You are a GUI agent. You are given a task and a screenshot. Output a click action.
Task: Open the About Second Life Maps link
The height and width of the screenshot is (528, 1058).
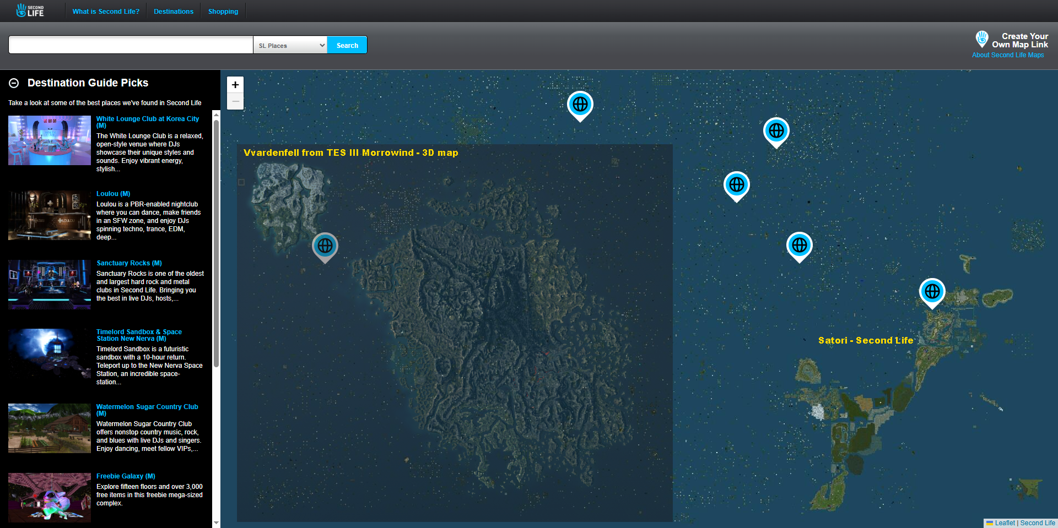(1008, 55)
